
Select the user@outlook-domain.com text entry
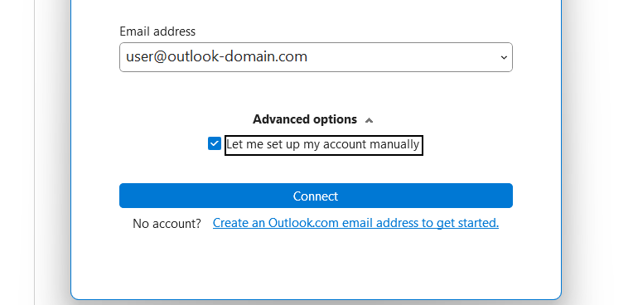click(x=217, y=56)
